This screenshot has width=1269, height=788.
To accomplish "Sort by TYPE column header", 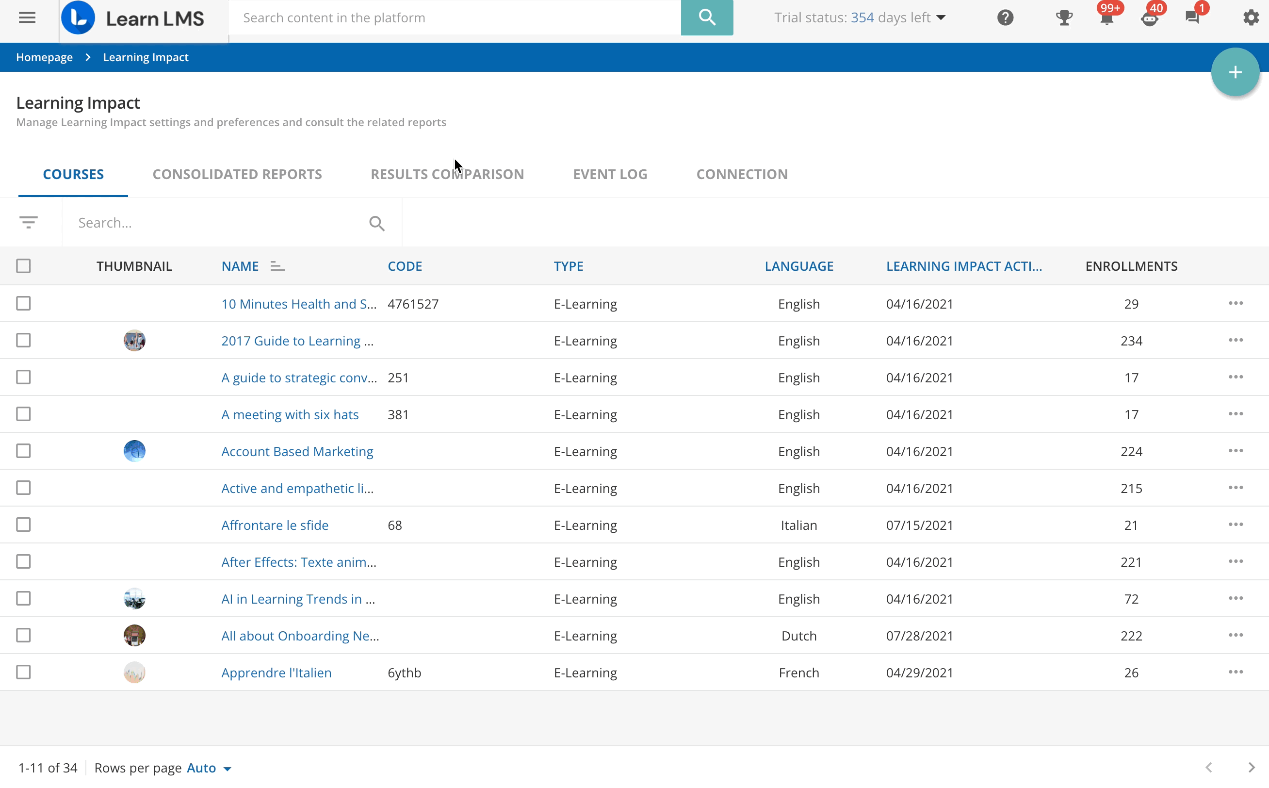I will (569, 266).
